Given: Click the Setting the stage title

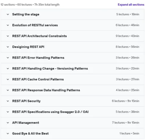Looking at the screenshot, I should point(26,15).
